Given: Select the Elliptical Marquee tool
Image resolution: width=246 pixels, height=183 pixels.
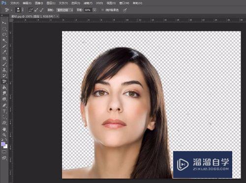Looking at the screenshot, I should click(x=4, y=29).
